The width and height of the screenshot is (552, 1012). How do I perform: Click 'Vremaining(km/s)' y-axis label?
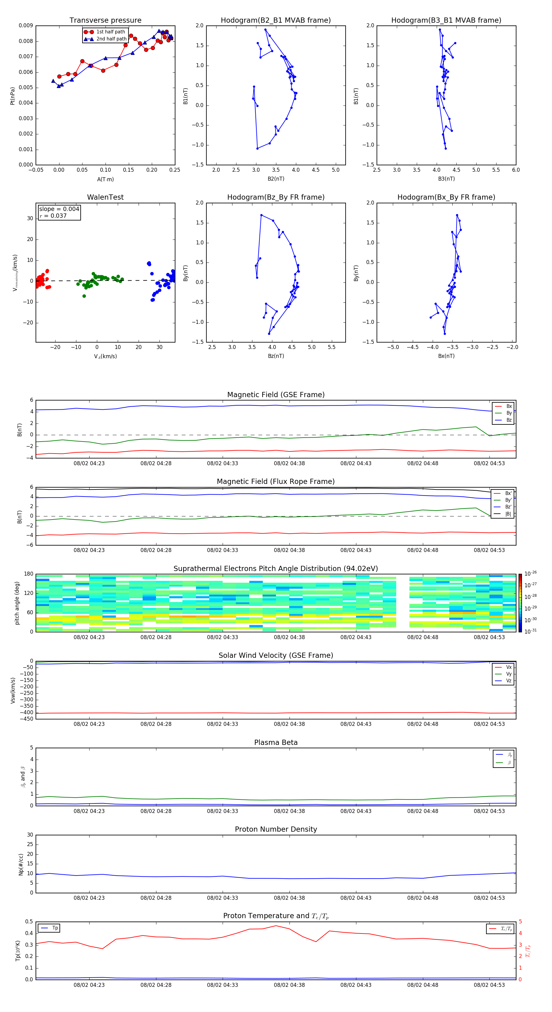pyautogui.click(x=15, y=273)
